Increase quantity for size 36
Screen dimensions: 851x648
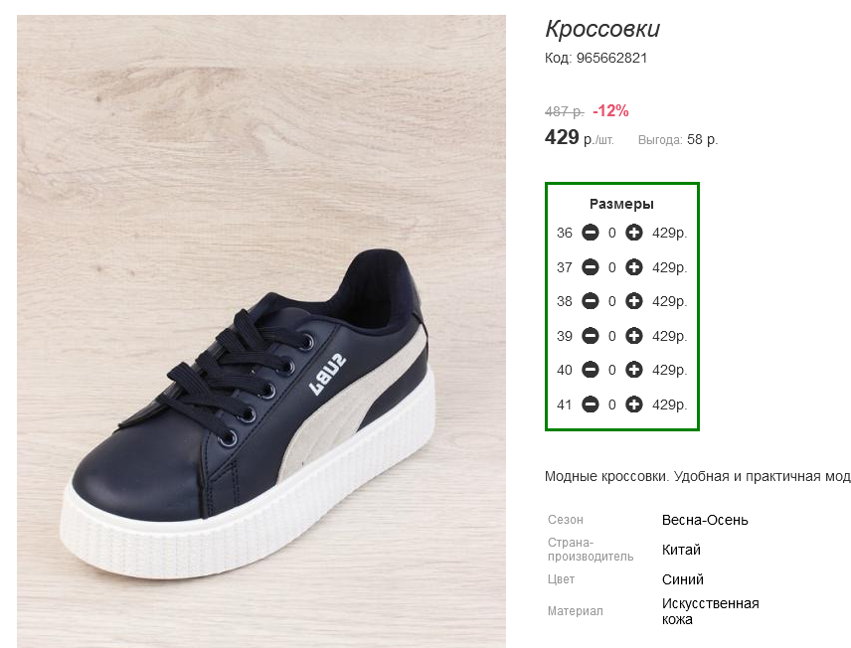633,233
